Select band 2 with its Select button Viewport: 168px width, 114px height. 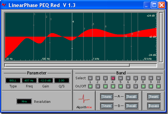pos(98,78)
